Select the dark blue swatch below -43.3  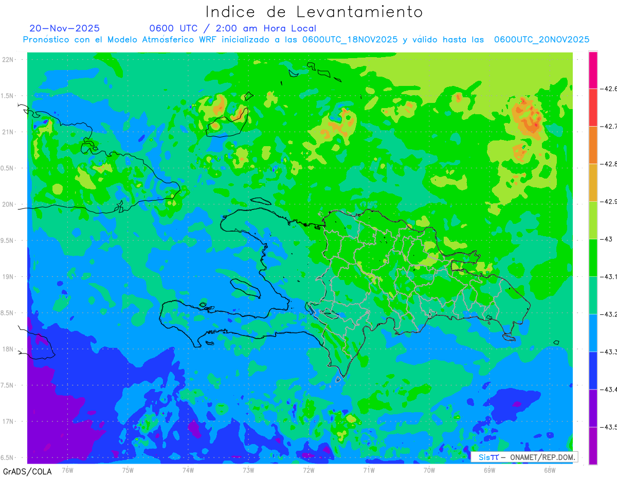pos(593,370)
